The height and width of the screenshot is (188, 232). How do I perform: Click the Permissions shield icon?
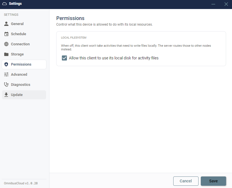(6, 64)
